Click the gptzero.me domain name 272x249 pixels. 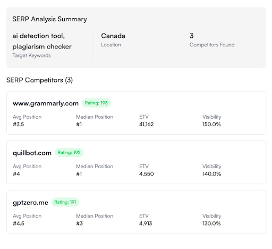point(30,203)
